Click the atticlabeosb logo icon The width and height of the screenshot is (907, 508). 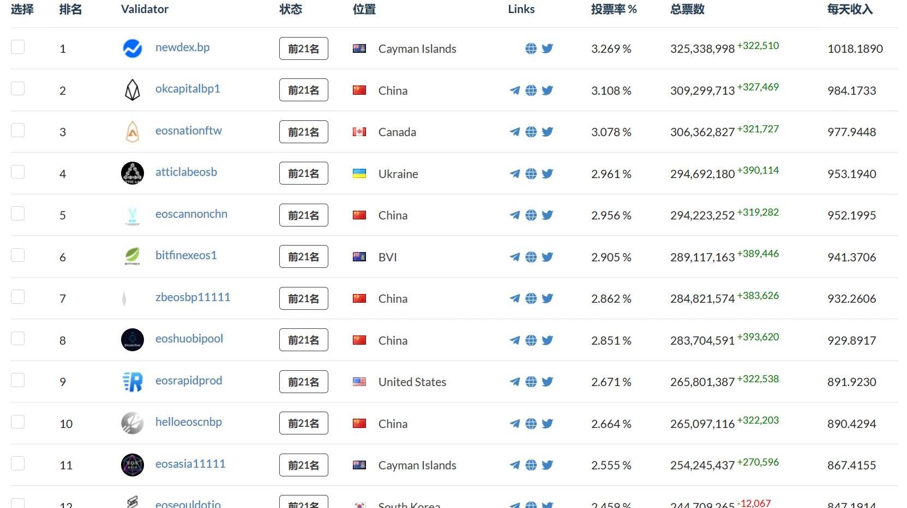click(x=133, y=173)
